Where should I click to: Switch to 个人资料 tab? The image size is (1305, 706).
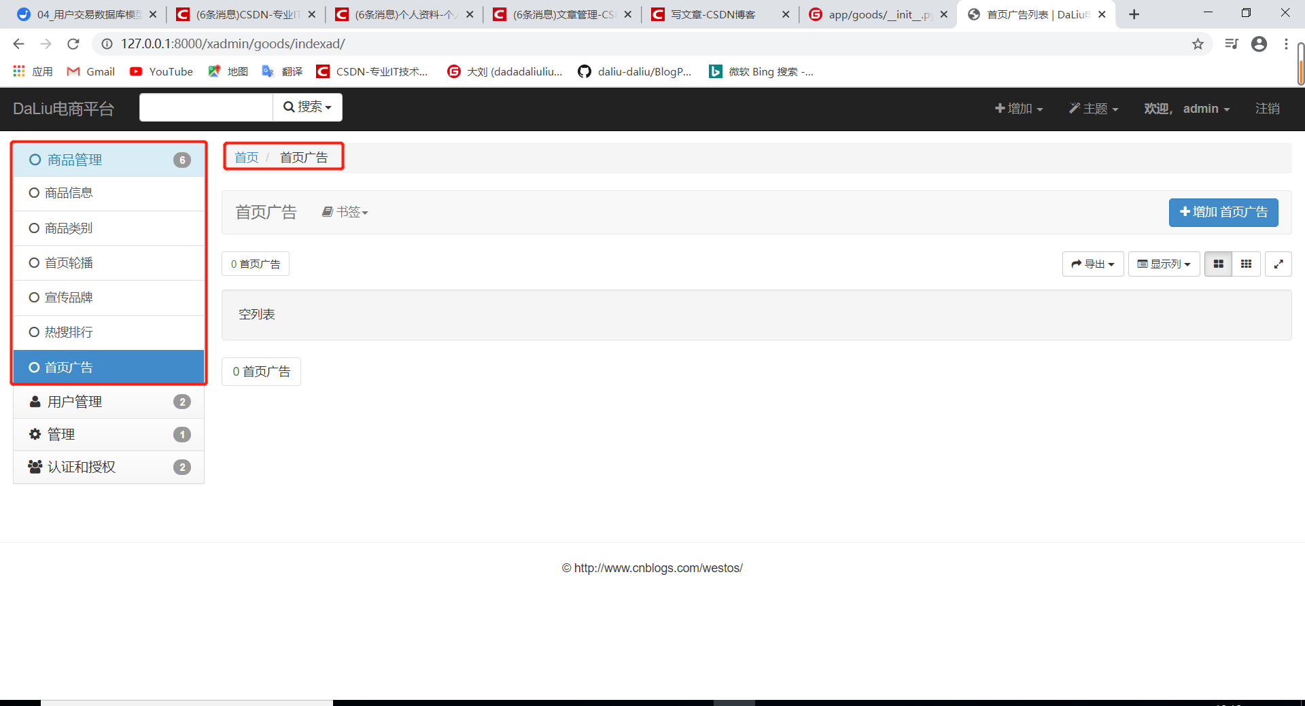[x=405, y=14]
